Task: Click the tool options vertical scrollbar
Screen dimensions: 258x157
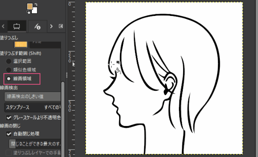Action: pyautogui.click(x=63, y=119)
